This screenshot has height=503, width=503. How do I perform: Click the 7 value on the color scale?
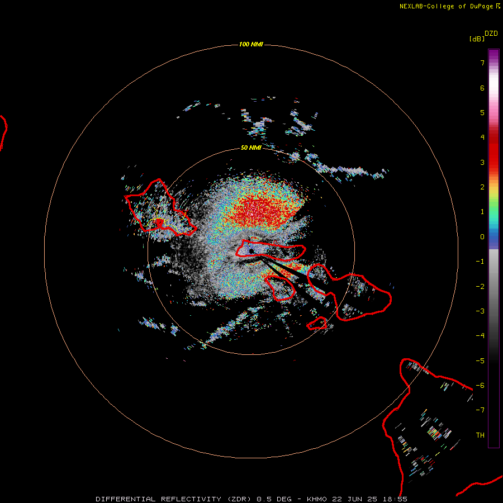coord(482,63)
